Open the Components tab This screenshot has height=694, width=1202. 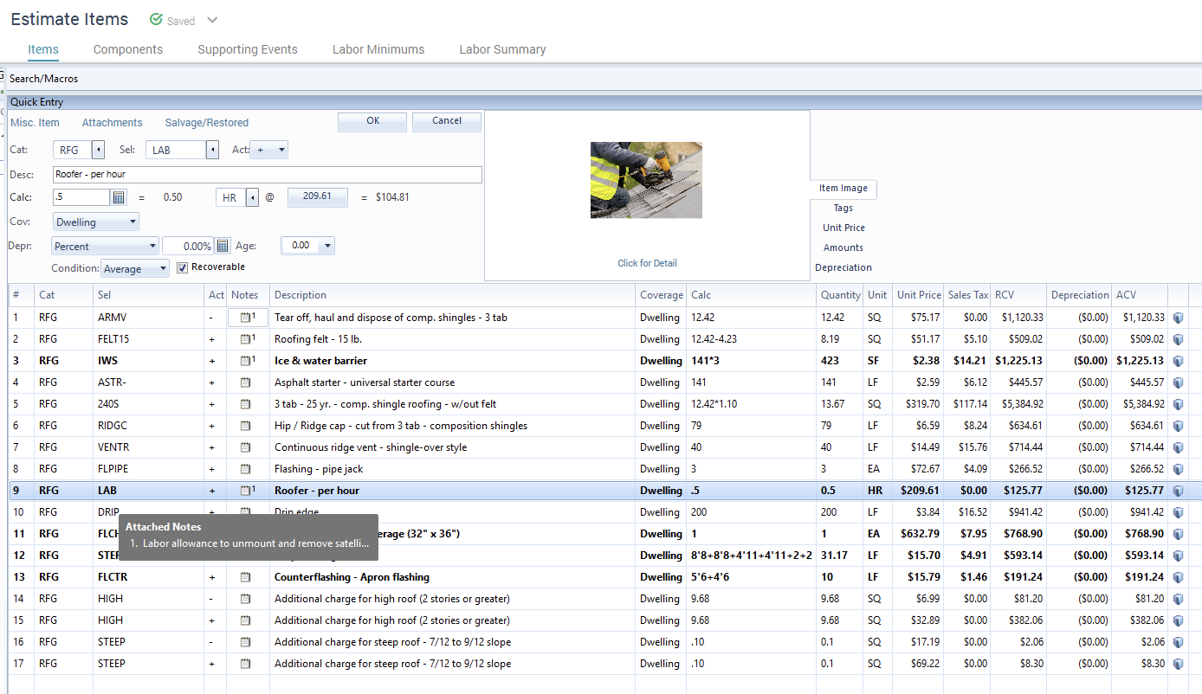pyautogui.click(x=128, y=49)
